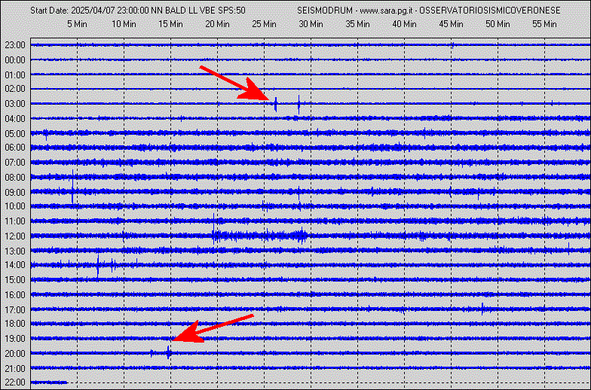Click the 05:00 hour label
The height and width of the screenshot is (390, 591).
pos(15,134)
